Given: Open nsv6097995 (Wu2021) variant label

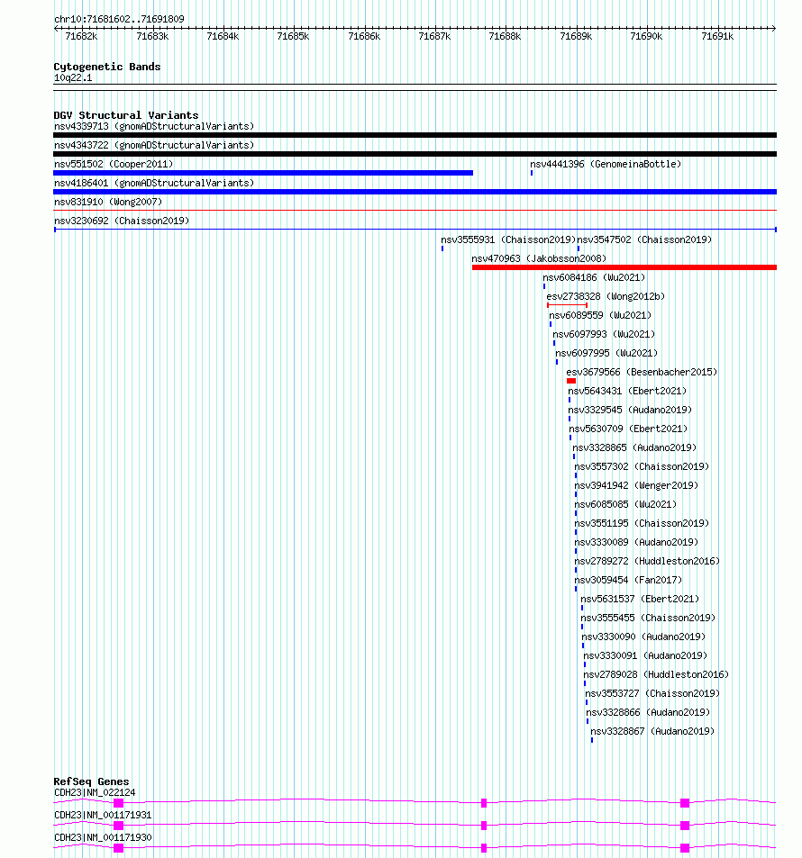Looking at the screenshot, I should tap(606, 353).
